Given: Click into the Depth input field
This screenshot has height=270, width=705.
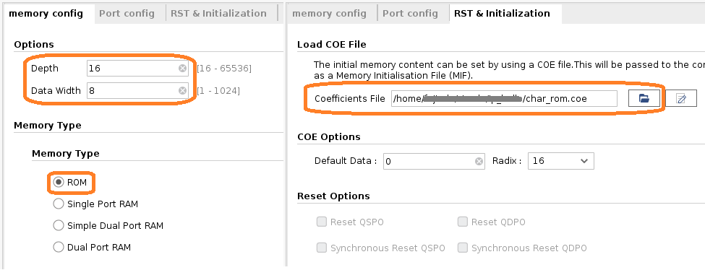Looking at the screenshot, I should [132, 69].
